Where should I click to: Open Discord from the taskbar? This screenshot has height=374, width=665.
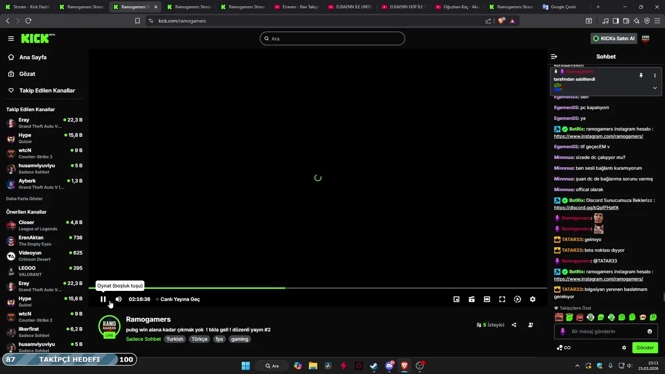point(390,366)
